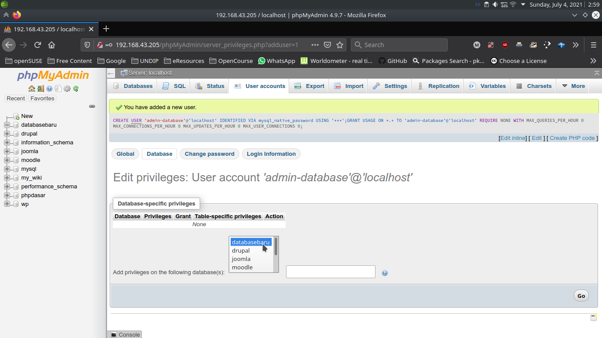
Task: Open page actions three-dot menu
Action: click(315, 45)
